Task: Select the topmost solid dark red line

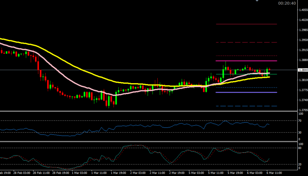Action: coord(246,24)
